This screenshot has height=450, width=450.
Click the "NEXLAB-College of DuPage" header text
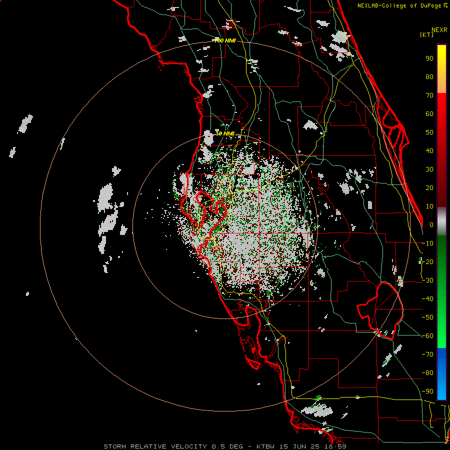click(399, 5)
